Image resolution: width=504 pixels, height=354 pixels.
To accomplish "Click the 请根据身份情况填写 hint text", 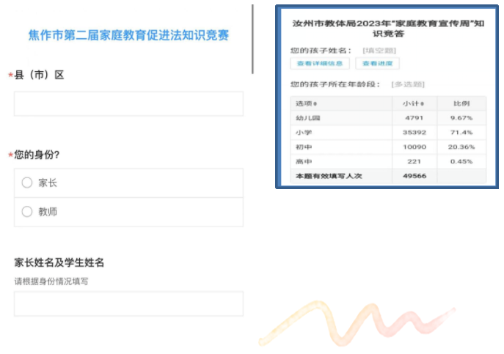I will 51,281.
